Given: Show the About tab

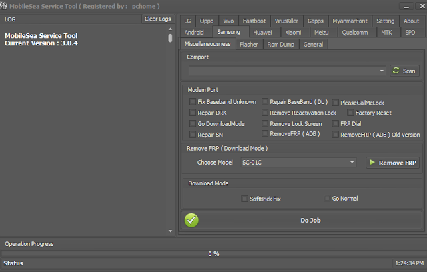Looking at the screenshot, I should coord(411,21).
